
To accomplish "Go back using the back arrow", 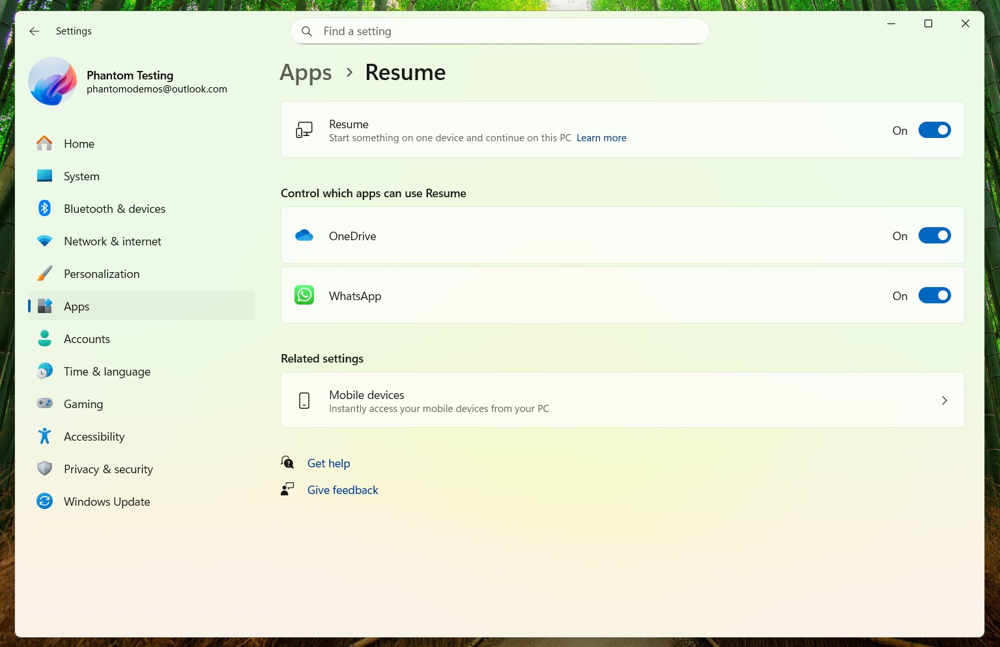I will (35, 31).
